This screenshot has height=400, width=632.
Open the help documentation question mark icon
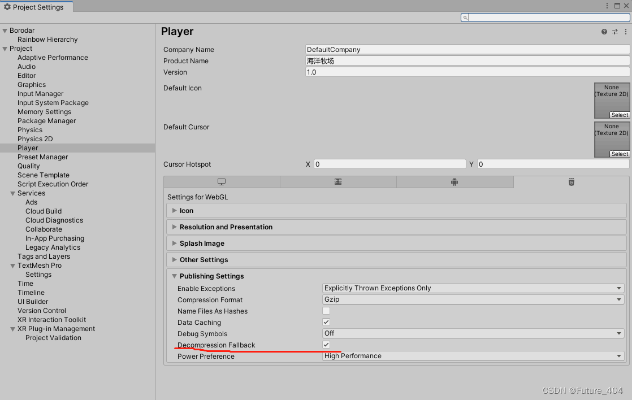604,32
